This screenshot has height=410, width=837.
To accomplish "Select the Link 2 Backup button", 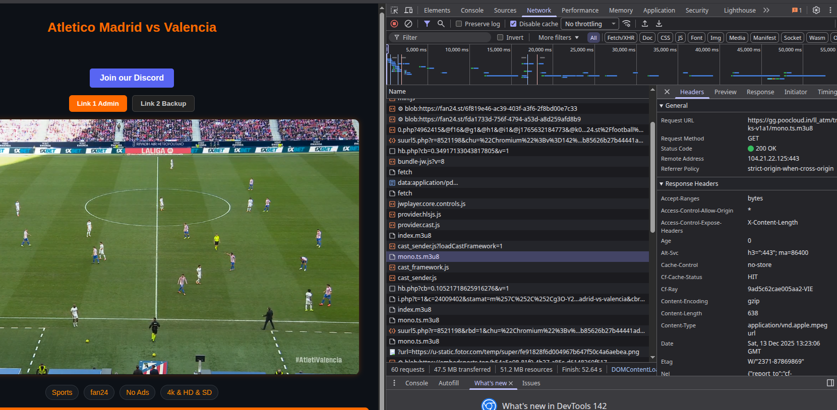I will tap(163, 103).
